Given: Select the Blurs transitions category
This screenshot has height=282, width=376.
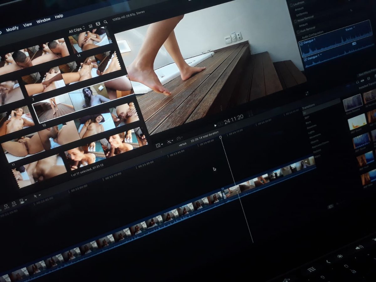Looking at the screenshot, I should coord(308,123).
